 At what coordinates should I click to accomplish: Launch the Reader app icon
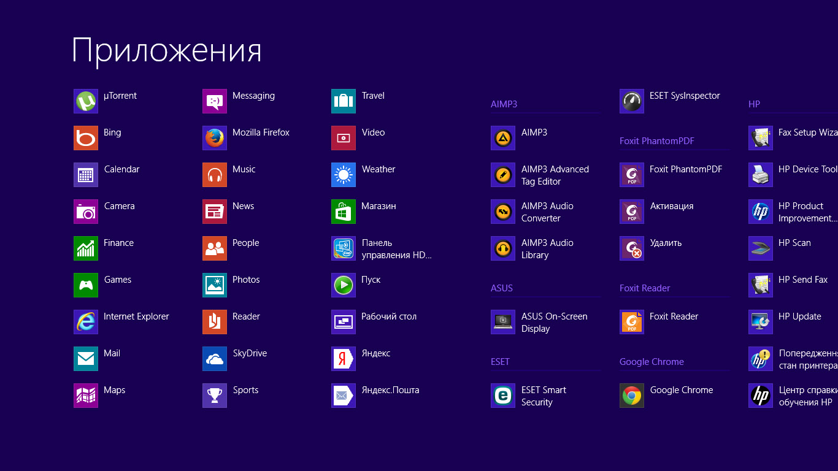coord(215,322)
